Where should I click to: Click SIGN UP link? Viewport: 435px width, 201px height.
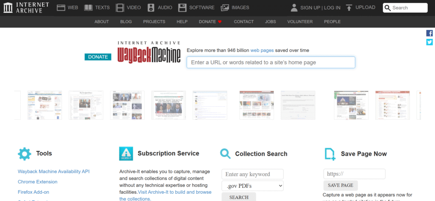(x=310, y=8)
